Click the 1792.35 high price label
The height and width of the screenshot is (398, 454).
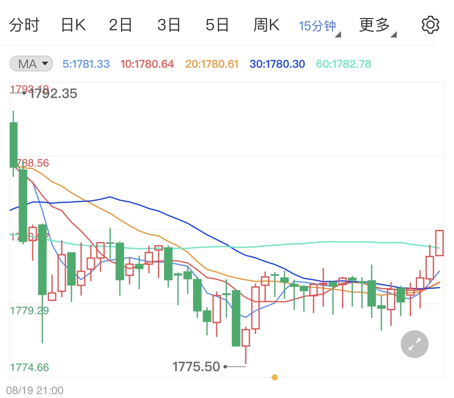click(53, 94)
